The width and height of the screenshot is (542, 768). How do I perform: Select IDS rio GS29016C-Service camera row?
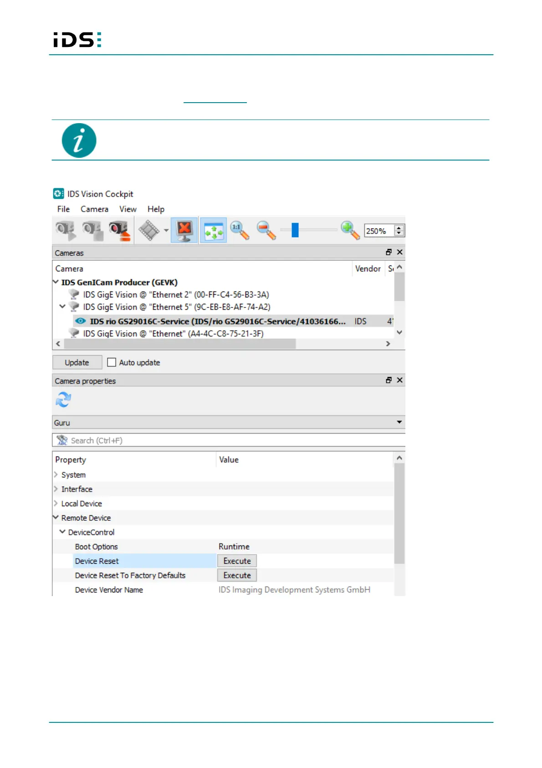[223, 321]
